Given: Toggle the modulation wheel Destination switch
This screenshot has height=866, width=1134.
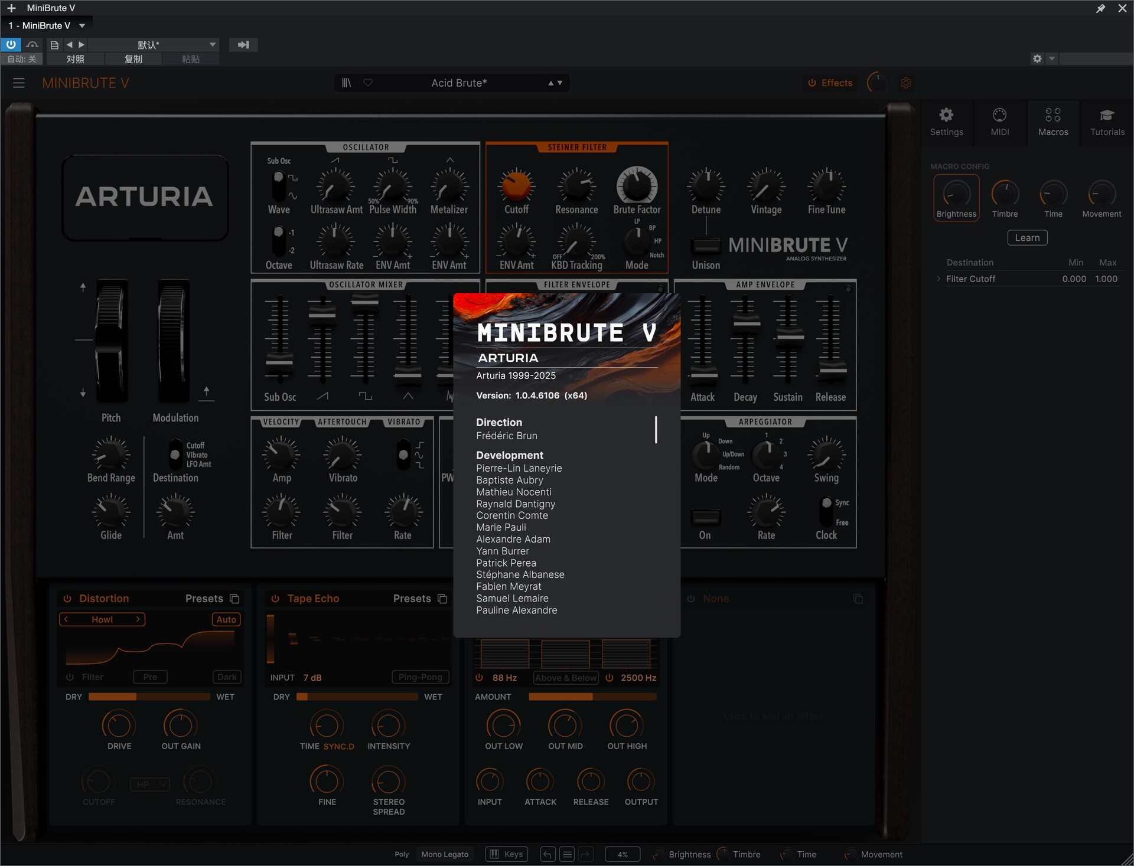Looking at the screenshot, I should [x=175, y=455].
